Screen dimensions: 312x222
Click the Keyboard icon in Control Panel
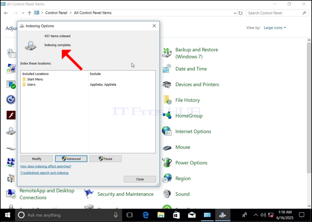tap(11, 148)
